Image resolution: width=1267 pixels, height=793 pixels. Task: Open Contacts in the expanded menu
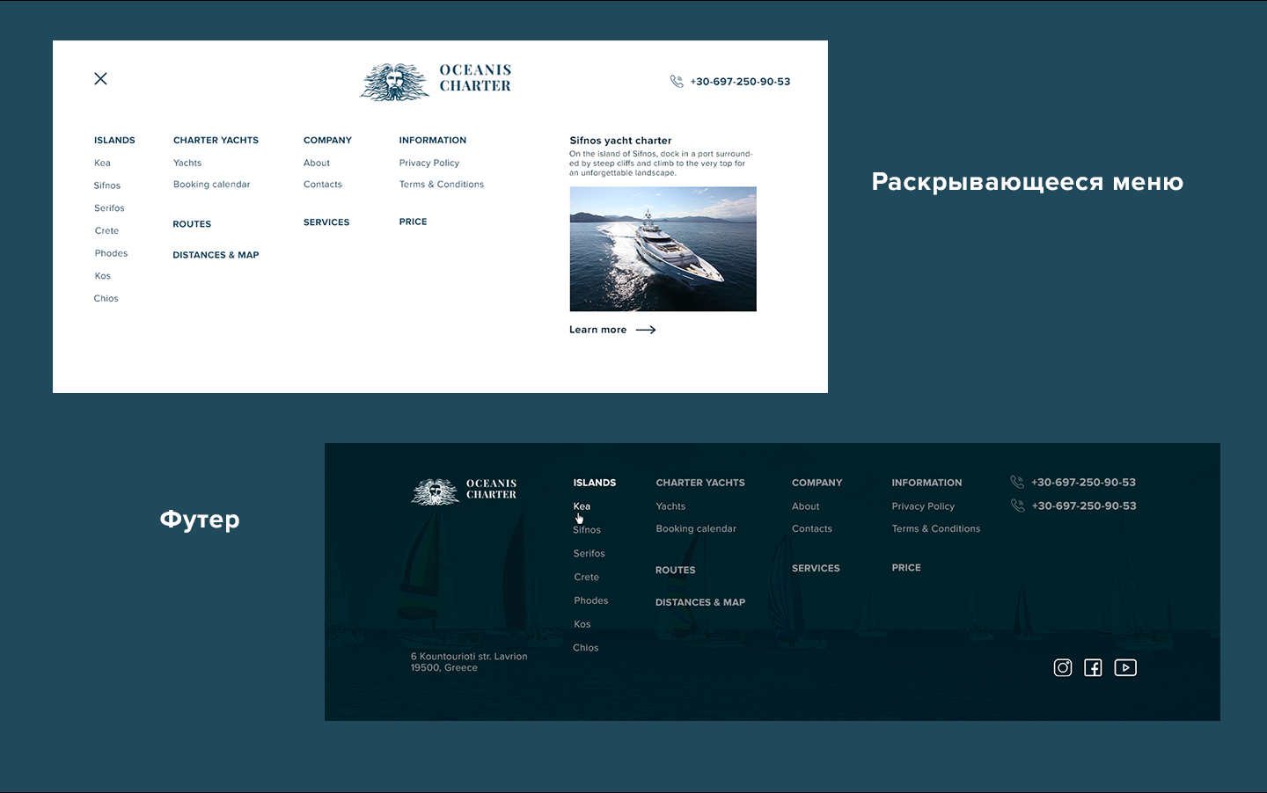click(x=323, y=185)
